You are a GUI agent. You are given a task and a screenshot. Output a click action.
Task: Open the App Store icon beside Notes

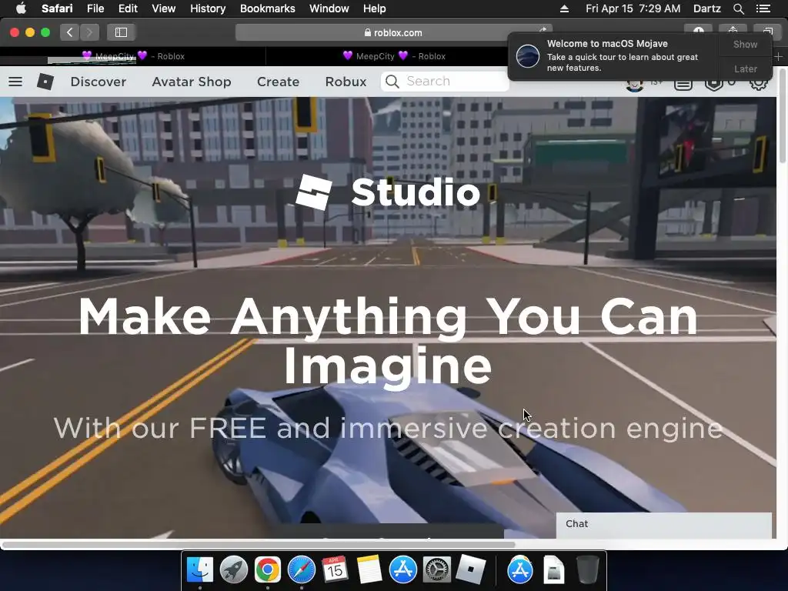click(403, 570)
